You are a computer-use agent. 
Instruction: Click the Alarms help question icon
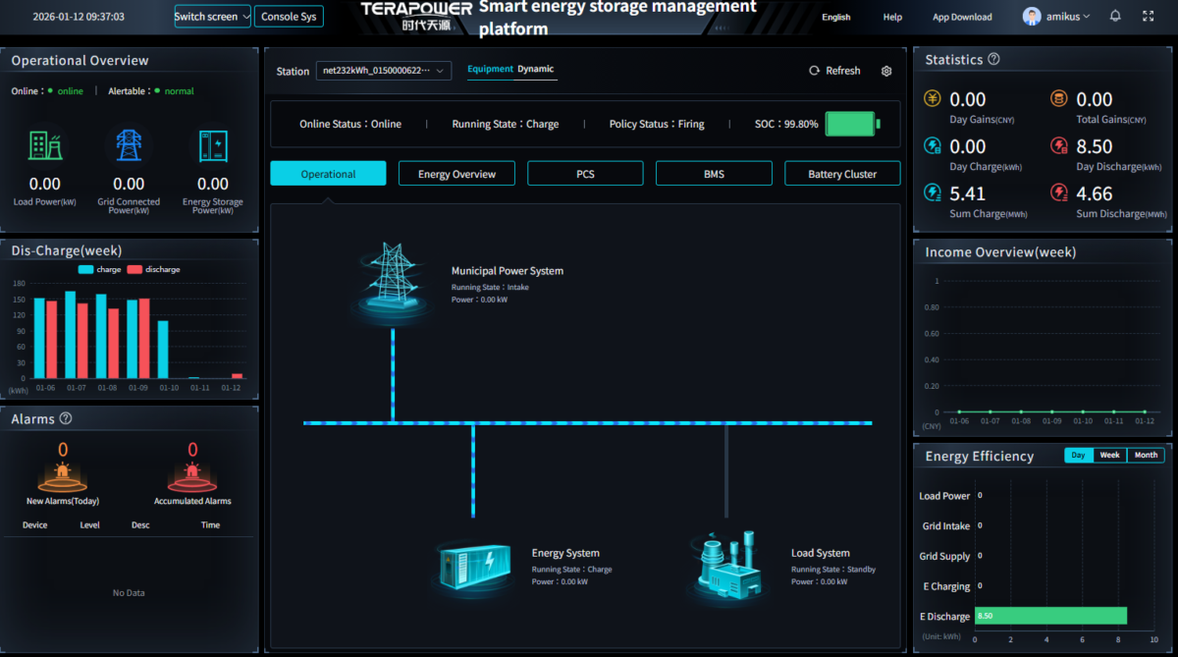[66, 418]
